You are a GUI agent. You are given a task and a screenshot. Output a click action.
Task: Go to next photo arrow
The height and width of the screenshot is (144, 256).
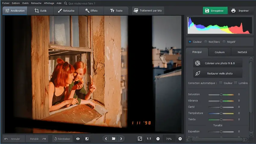(x=121, y=139)
